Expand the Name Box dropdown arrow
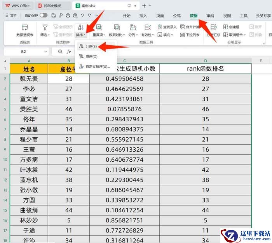Viewport: 272px width, 243px height. pyautogui.click(x=46, y=52)
